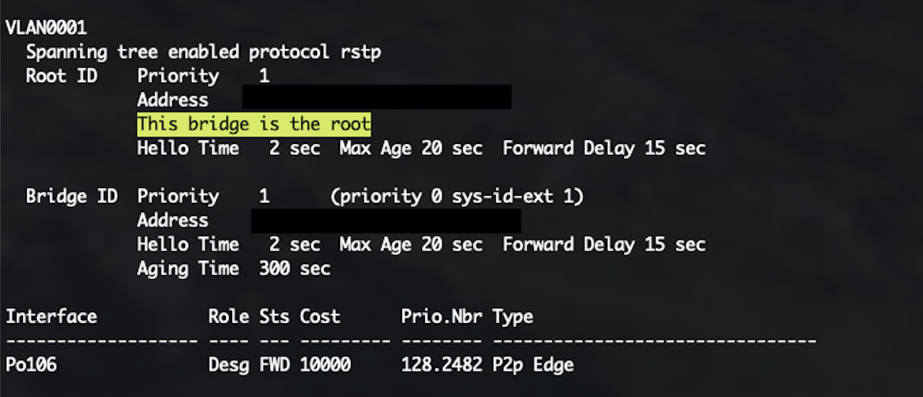The image size is (923, 397).
Task: Click the VLAN0001 heading text
Action: [46, 28]
